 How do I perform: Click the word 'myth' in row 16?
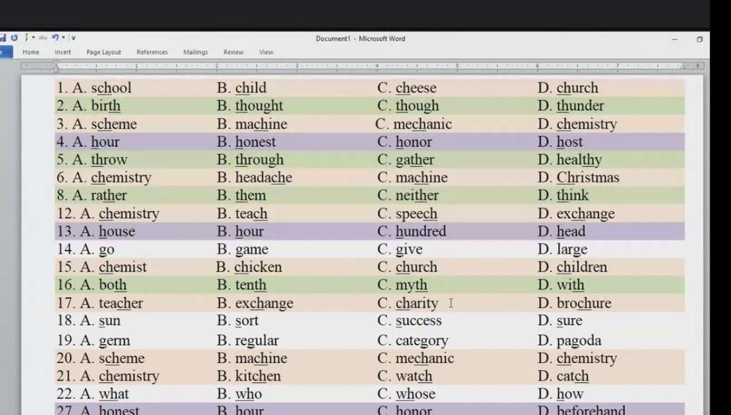tap(411, 285)
